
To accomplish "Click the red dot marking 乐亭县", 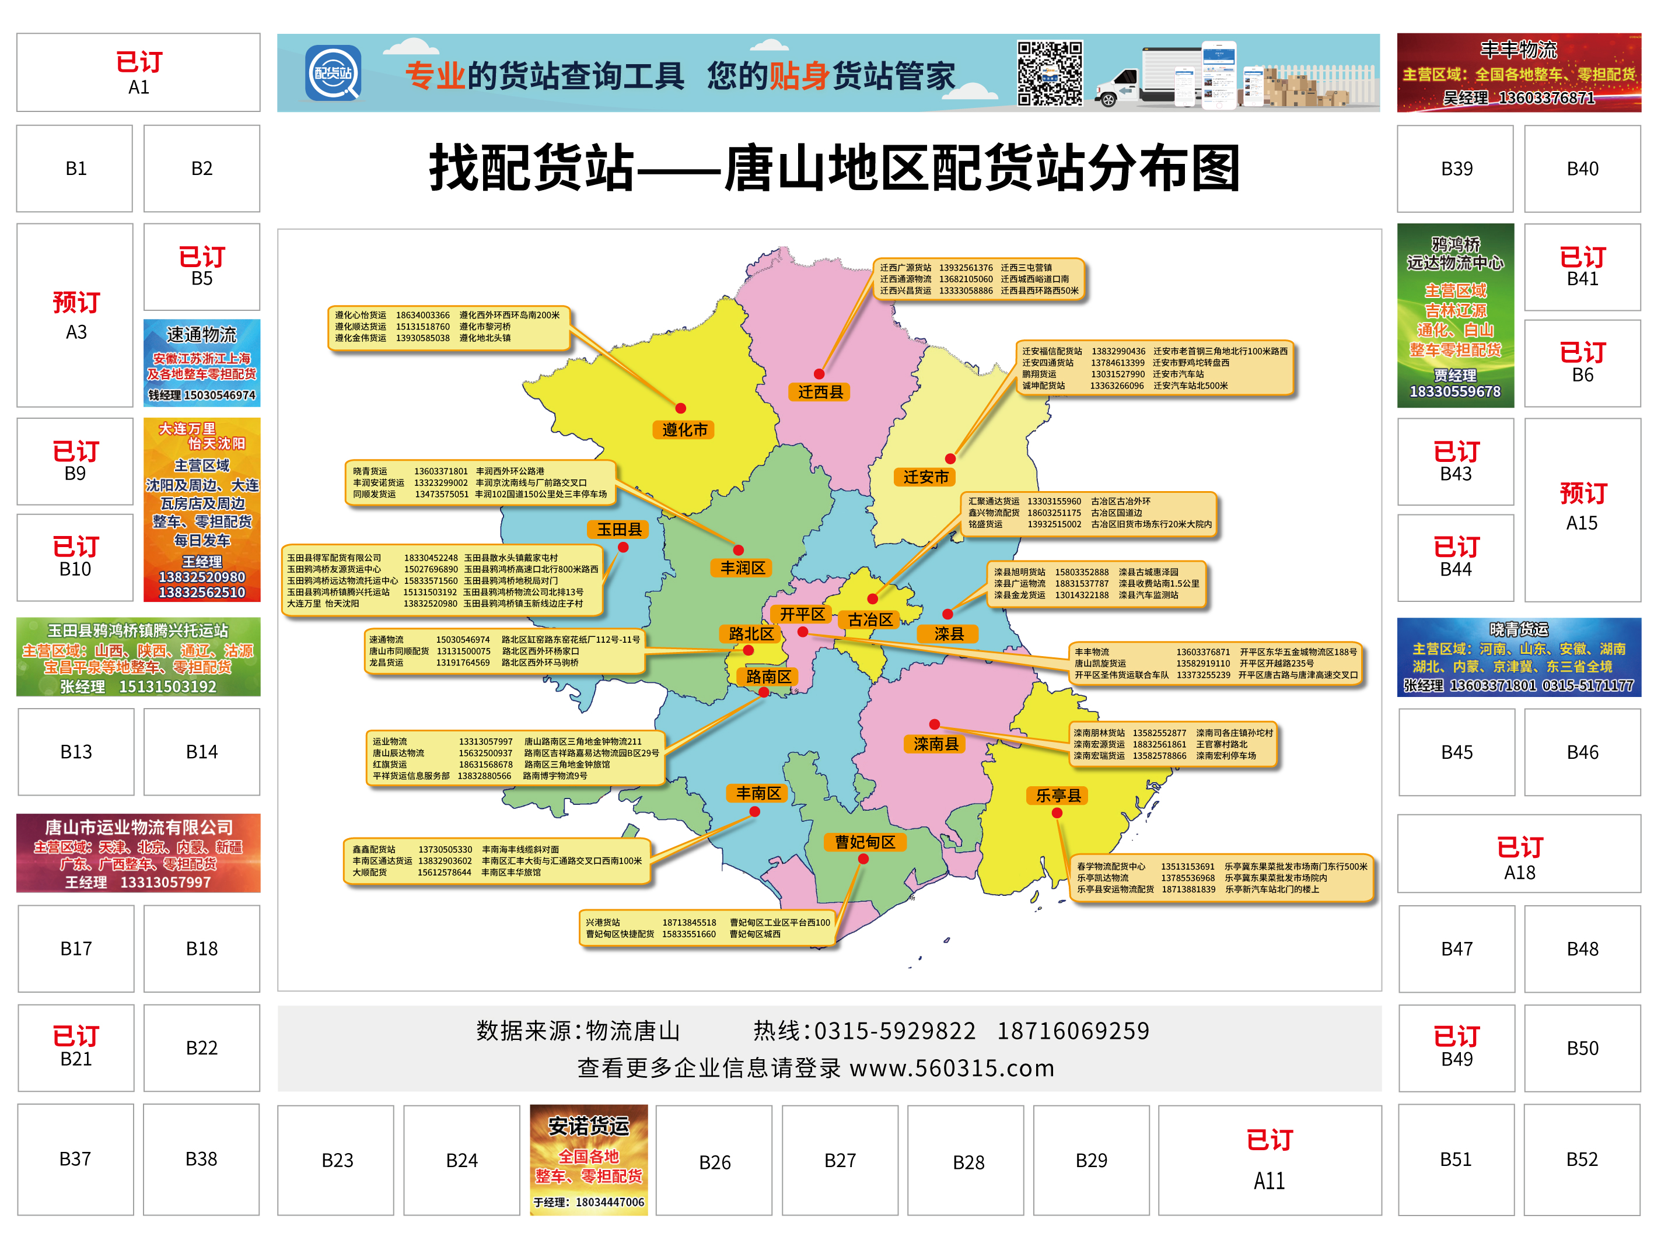I will (1057, 812).
